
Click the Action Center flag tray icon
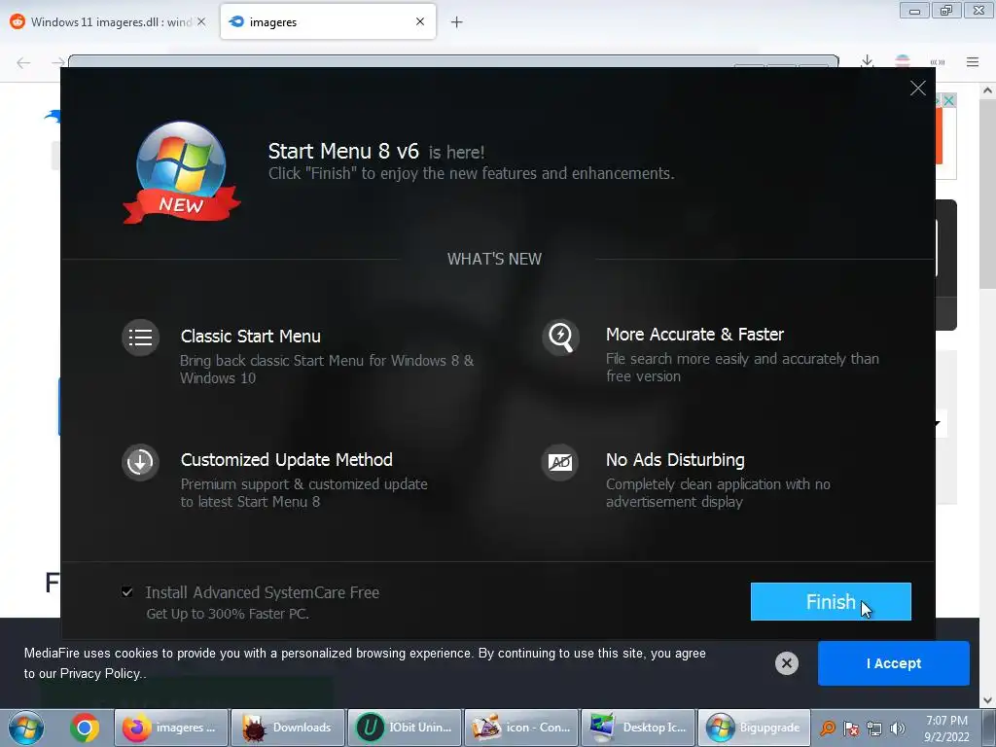851,729
